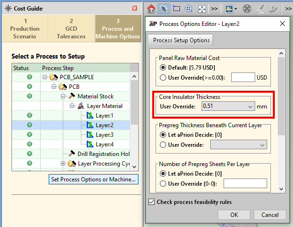Click the options dialog scrollbar thumb
Screen dimensions: 293x227
coord(281,96)
